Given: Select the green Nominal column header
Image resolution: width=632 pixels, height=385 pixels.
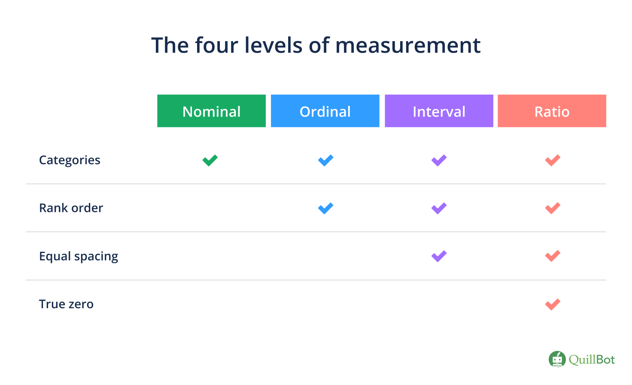Looking at the screenshot, I should (x=211, y=111).
